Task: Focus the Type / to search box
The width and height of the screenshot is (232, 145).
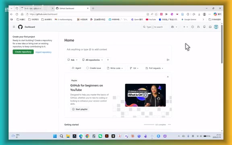Action: click(x=155, y=27)
